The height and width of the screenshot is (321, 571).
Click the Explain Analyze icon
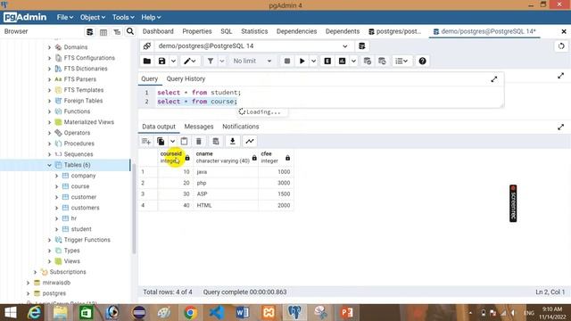click(x=343, y=62)
